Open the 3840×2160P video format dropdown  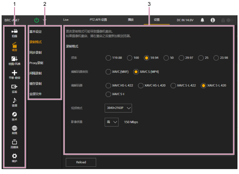point(118,108)
